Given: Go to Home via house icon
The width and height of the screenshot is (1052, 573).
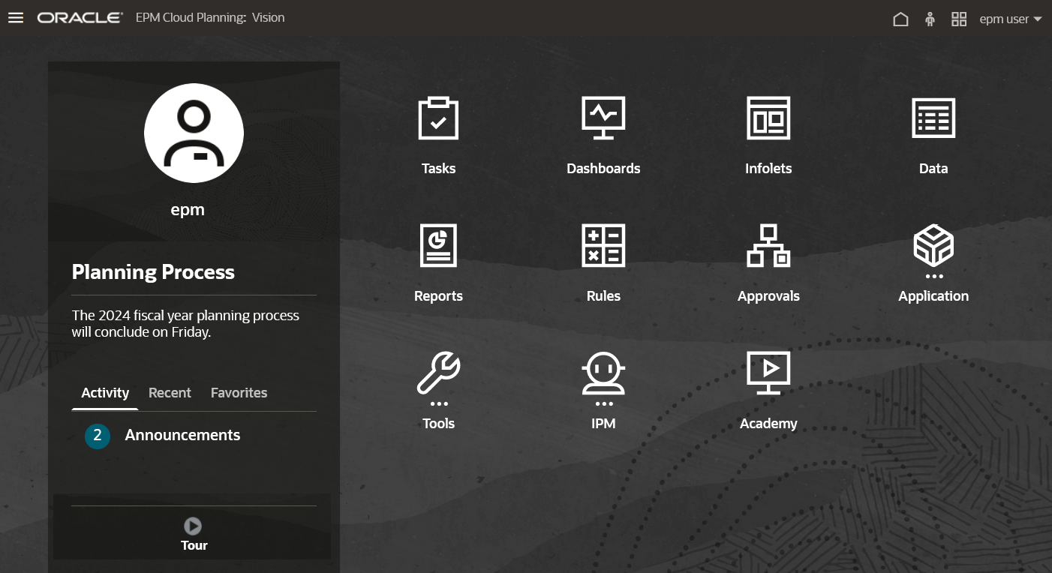Looking at the screenshot, I should pyautogui.click(x=900, y=19).
